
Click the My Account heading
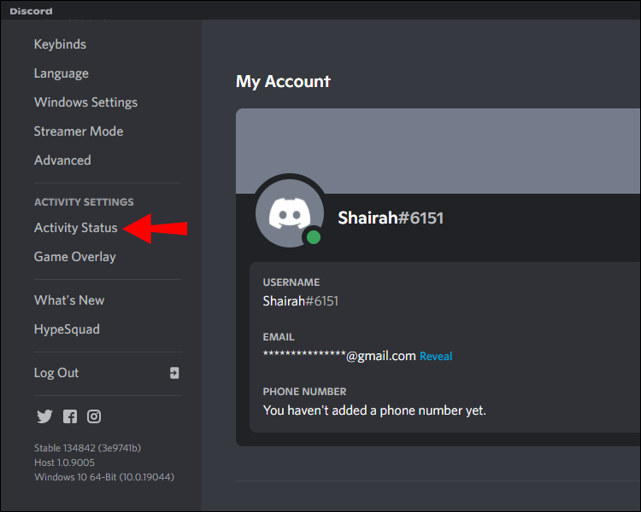tap(283, 82)
